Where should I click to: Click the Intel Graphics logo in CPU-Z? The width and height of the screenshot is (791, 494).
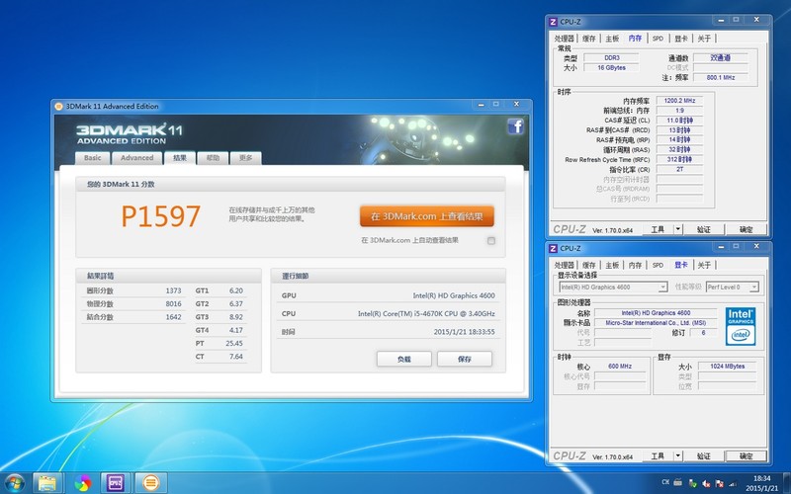point(741,324)
